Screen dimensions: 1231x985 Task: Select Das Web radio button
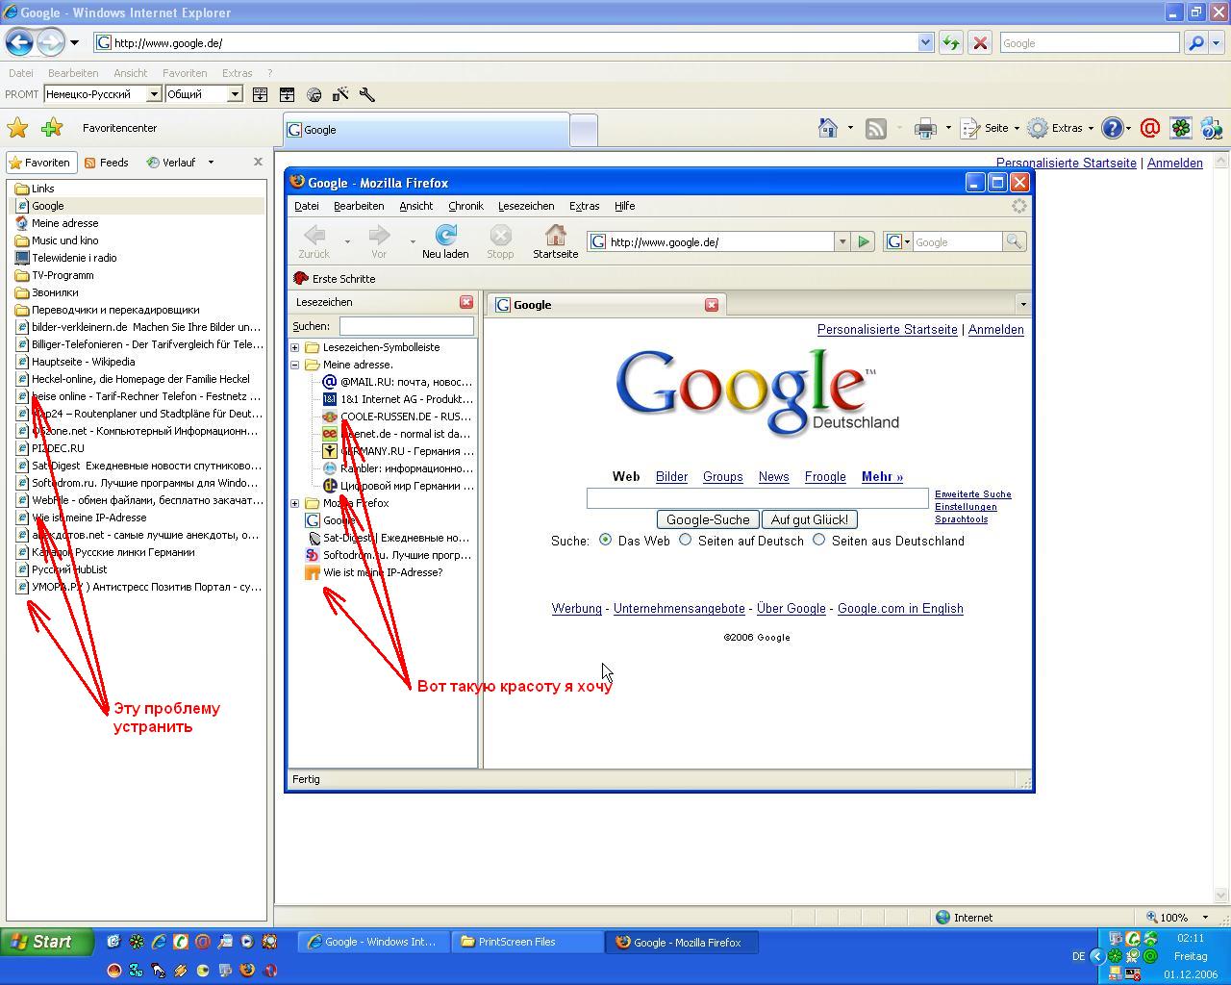[605, 540]
